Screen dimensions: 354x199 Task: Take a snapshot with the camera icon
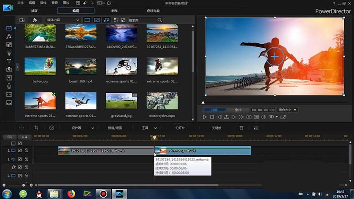click(x=249, y=117)
